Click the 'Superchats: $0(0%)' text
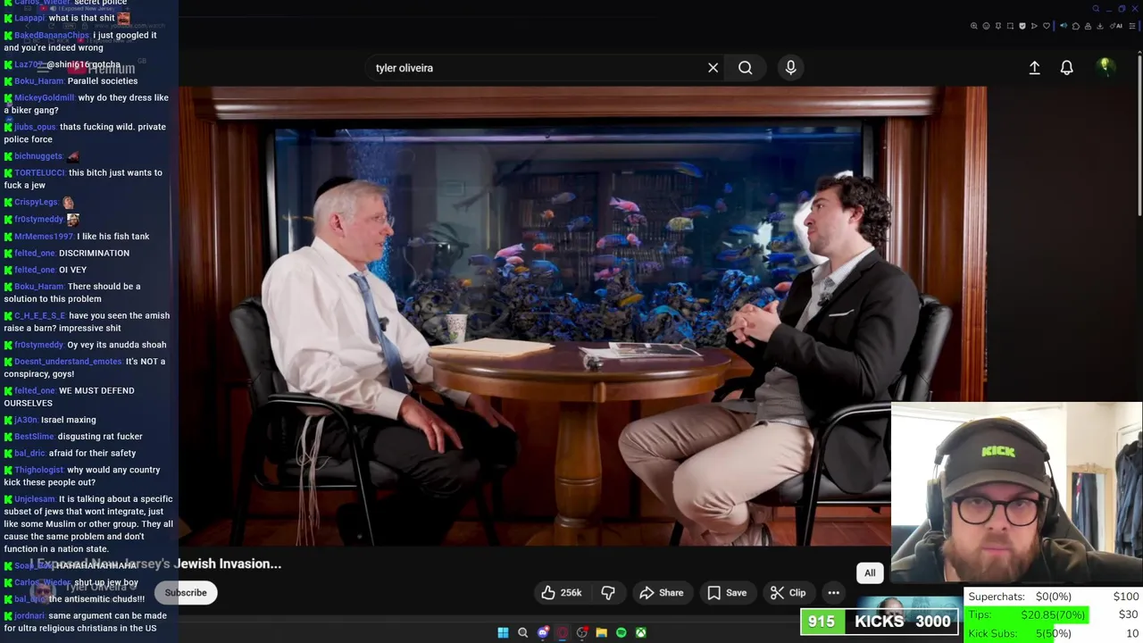The height and width of the screenshot is (643, 1143). pos(1020,597)
